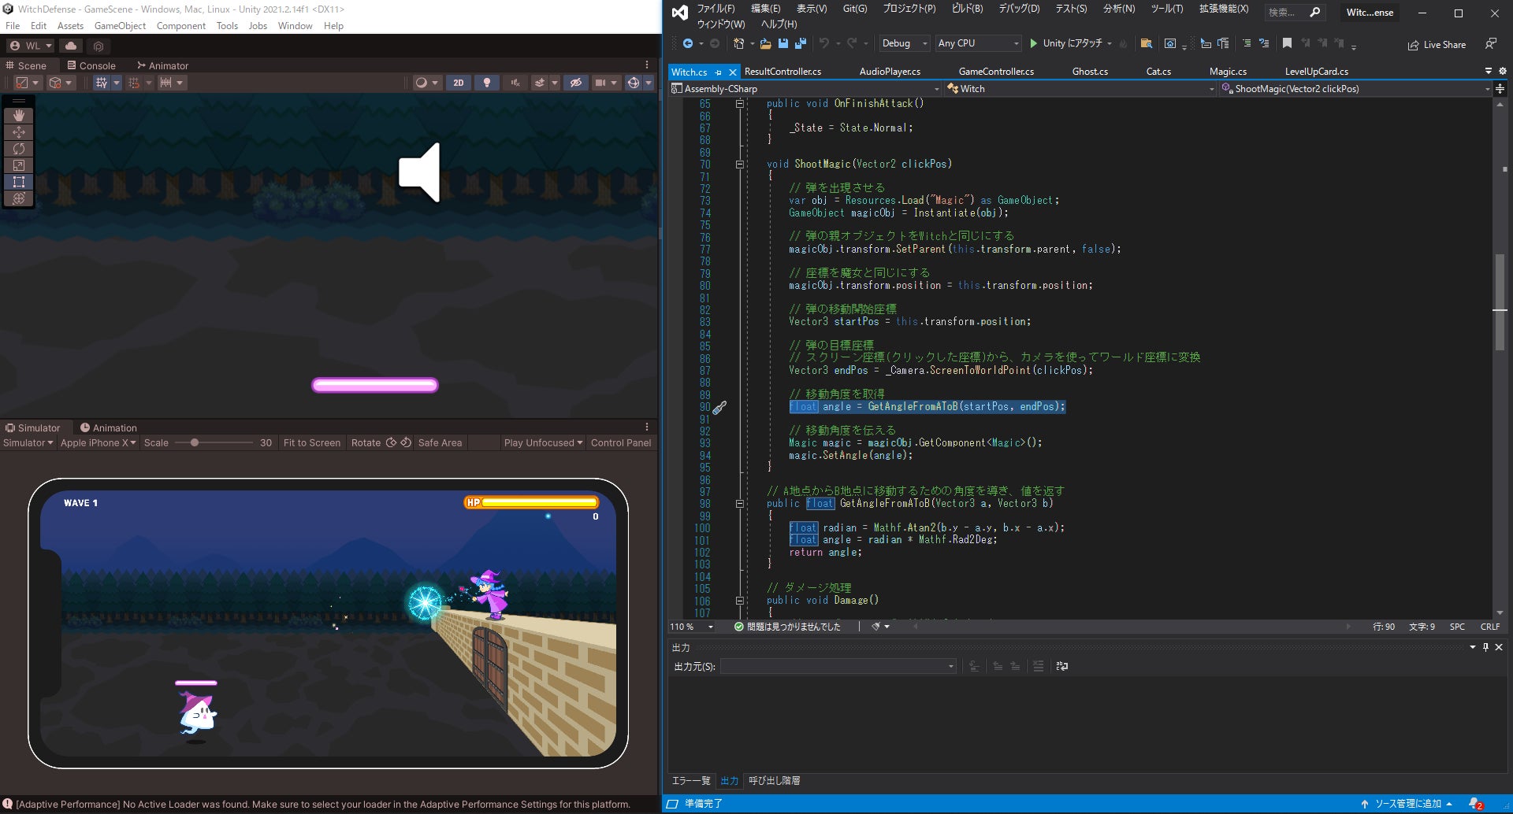1513x814 pixels.
Task: Open the Apple iPhone X device dropdown
Action: tap(98, 442)
